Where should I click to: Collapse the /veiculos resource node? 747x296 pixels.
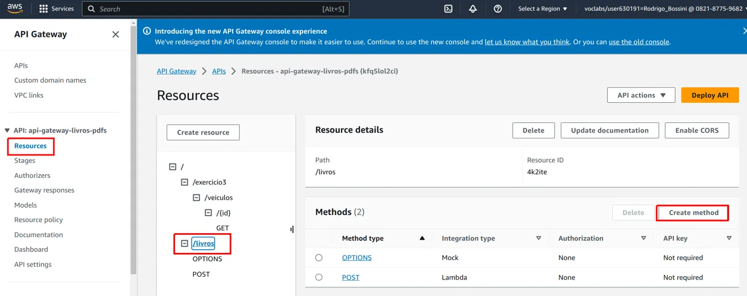coord(197,198)
